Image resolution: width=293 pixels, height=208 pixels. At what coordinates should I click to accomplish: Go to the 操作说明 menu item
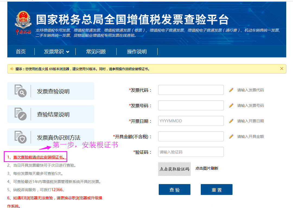pyautogui.click(x=137, y=52)
